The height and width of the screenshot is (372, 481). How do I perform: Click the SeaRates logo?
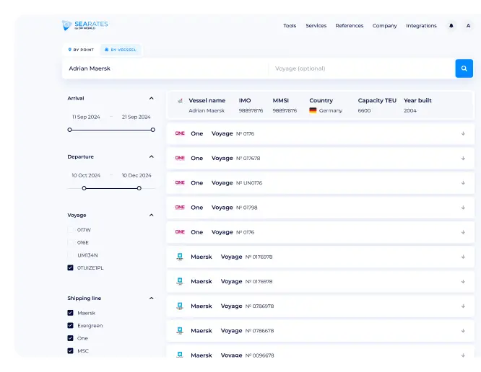tap(85, 25)
